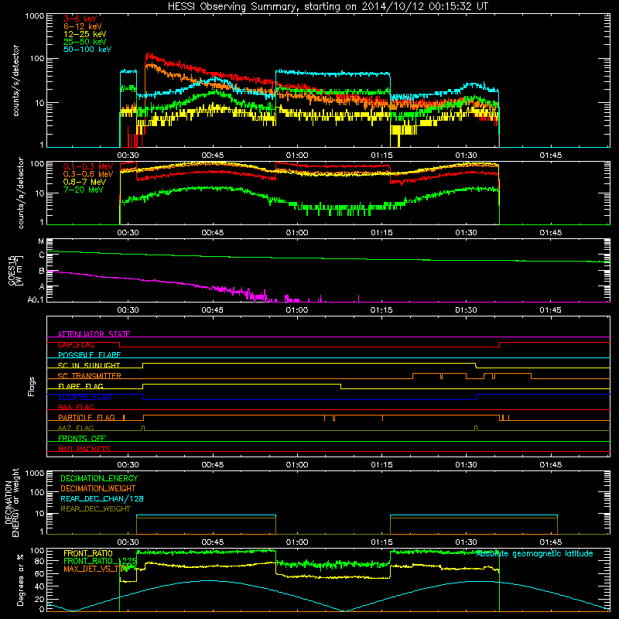This screenshot has height=619, width=619.
Task: Click the 01:45 time tick under MeV plot
Action: pyautogui.click(x=551, y=233)
